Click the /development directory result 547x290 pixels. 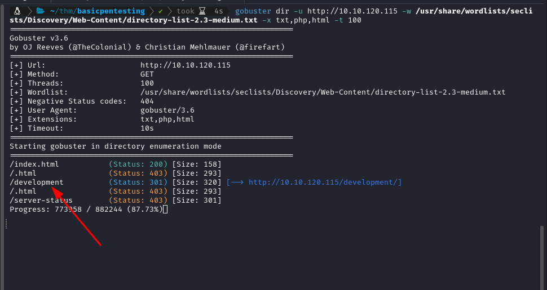click(36, 182)
